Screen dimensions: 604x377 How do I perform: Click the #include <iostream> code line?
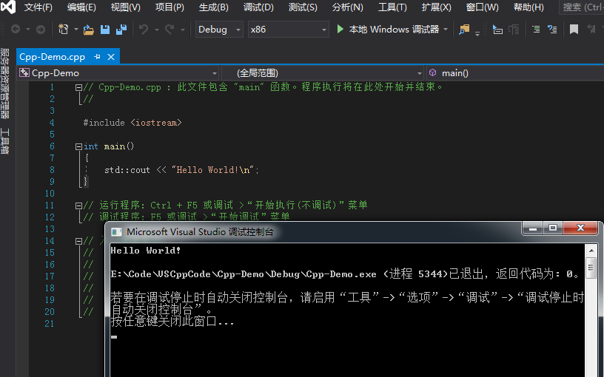point(132,123)
